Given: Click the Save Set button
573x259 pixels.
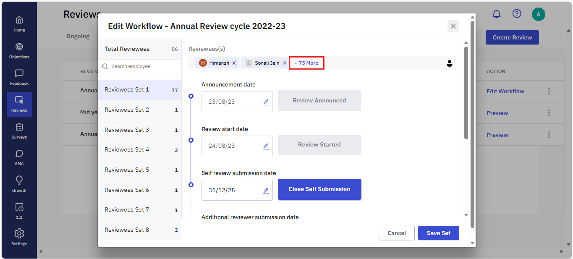Looking at the screenshot, I should pos(438,233).
